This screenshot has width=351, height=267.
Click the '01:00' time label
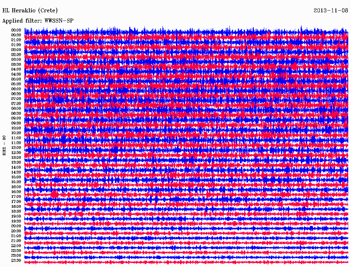[16, 40]
